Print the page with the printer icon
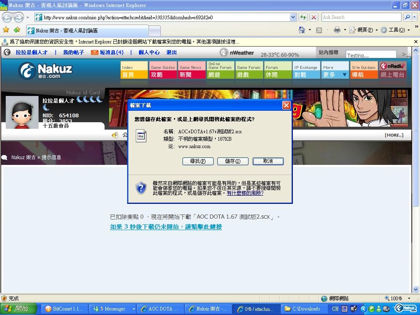 (x=337, y=30)
